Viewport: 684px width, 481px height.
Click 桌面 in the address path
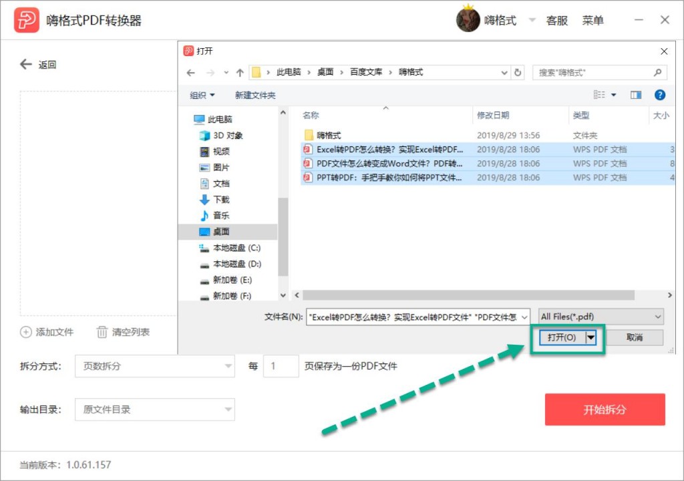(325, 72)
